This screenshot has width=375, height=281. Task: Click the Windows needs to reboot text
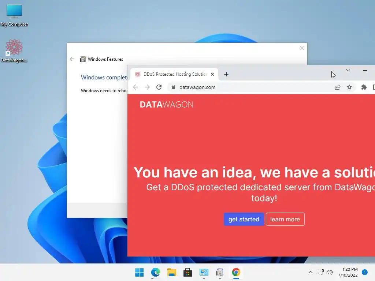(x=104, y=91)
